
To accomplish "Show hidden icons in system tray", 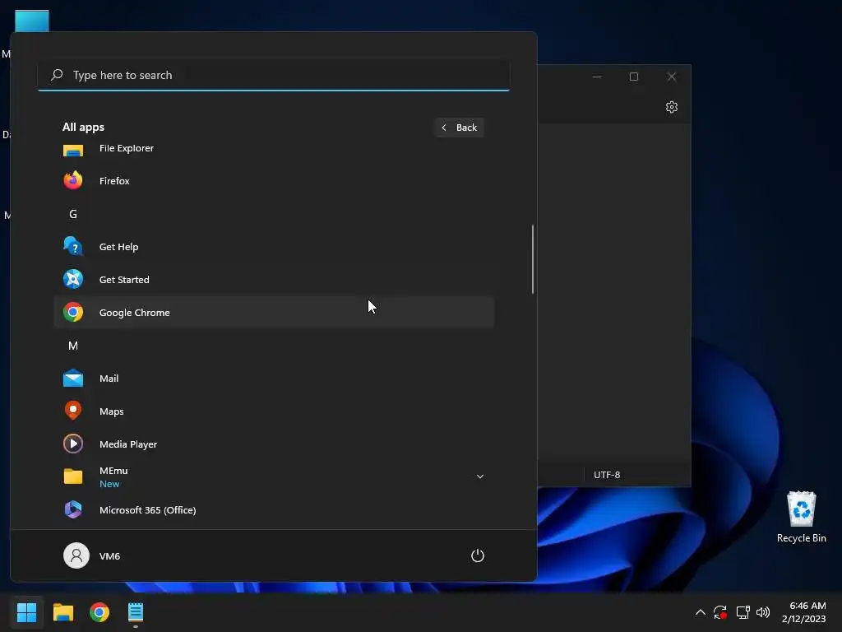I will [701, 612].
